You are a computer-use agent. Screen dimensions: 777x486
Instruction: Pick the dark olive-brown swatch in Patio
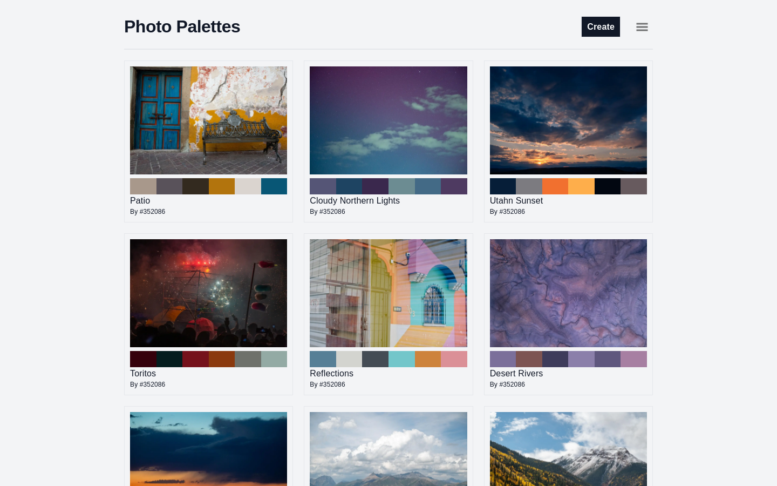[x=195, y=186]
